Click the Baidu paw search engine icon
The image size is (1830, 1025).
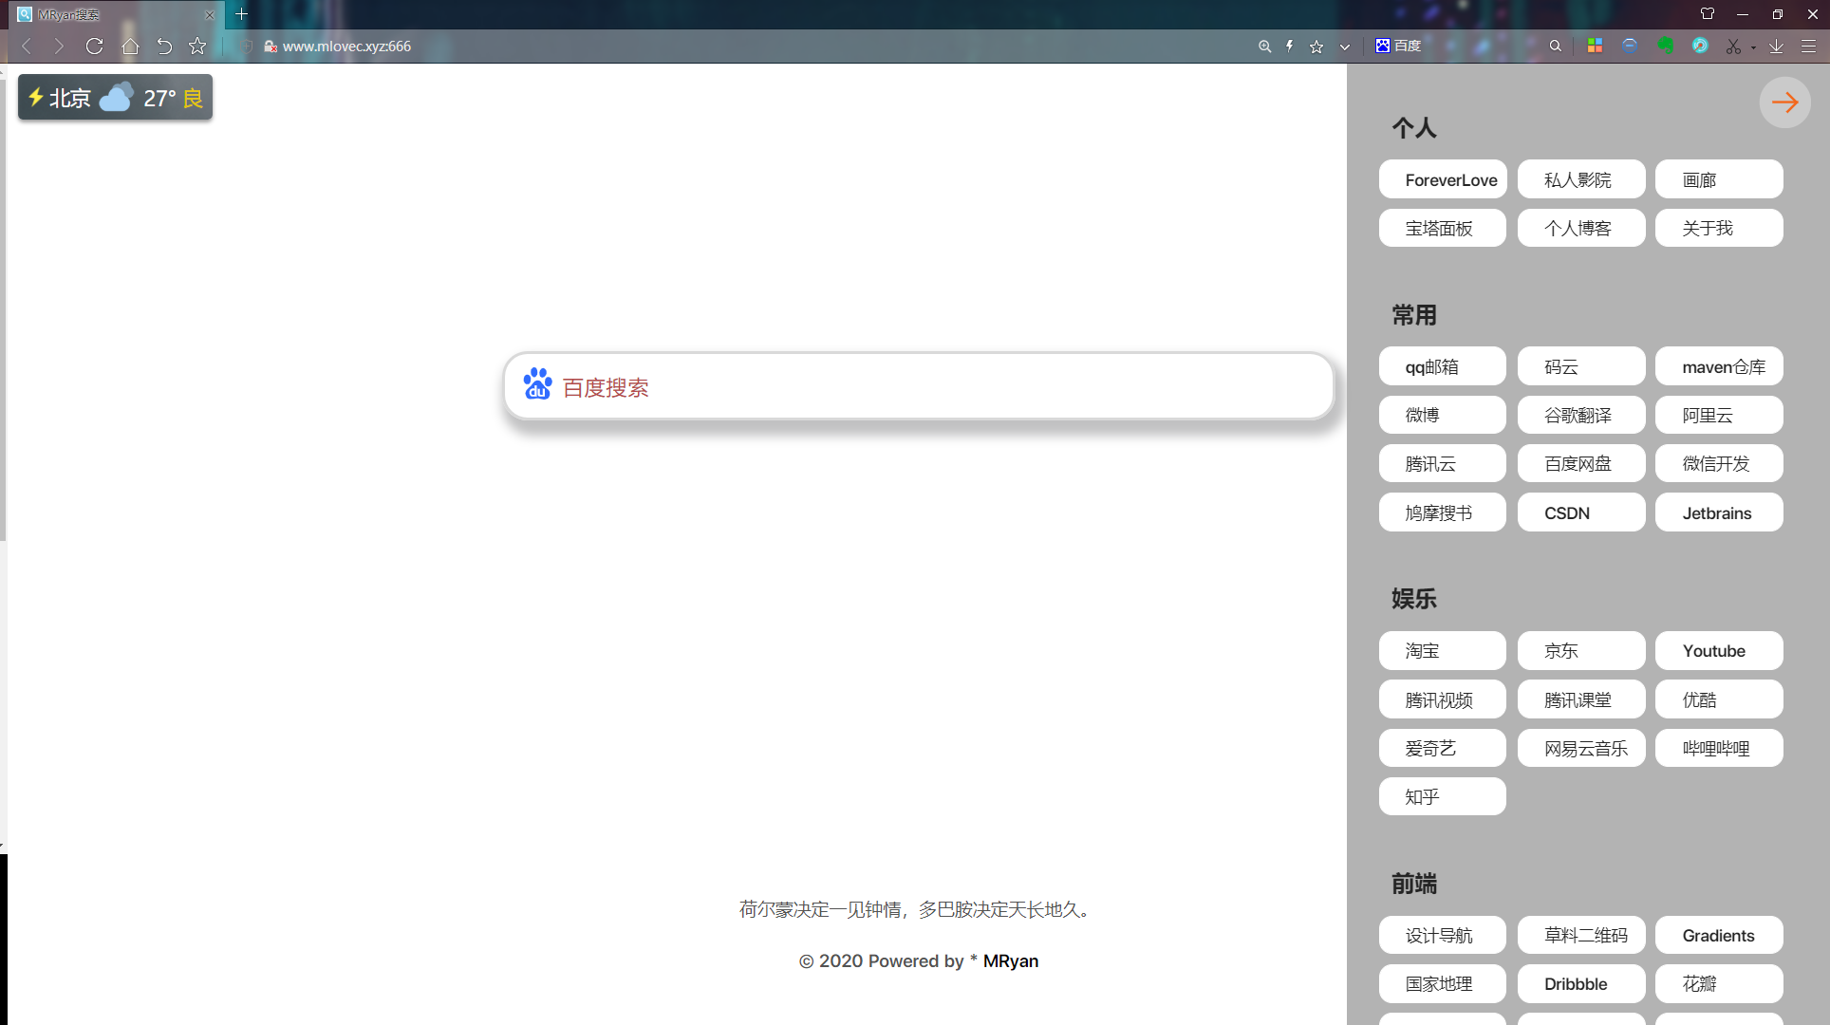click(x=537, y=384)
